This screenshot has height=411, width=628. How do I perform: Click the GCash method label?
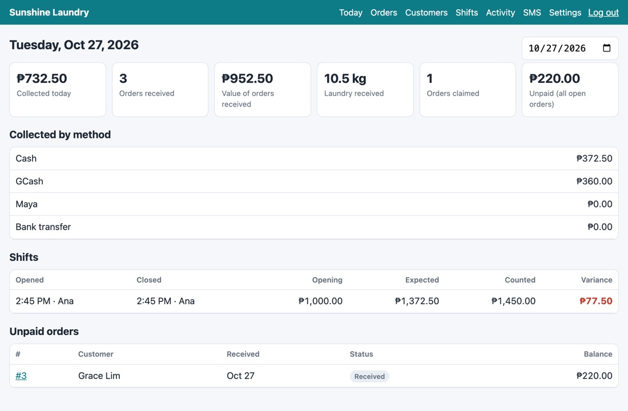[x=29, y=182]
